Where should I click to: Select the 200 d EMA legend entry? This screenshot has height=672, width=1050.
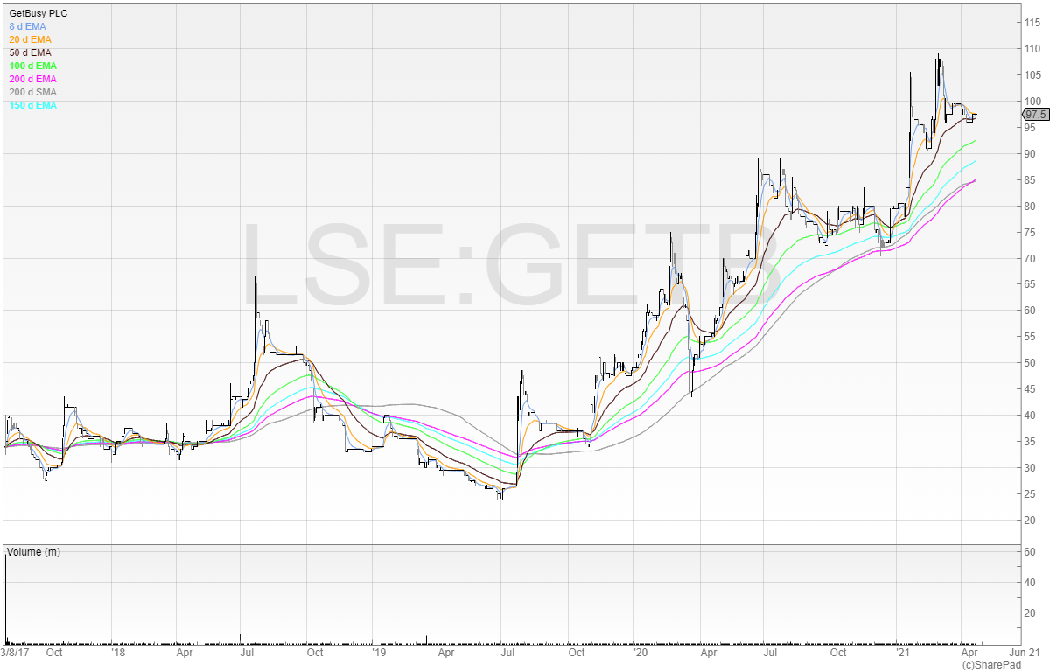coord(32,79)
